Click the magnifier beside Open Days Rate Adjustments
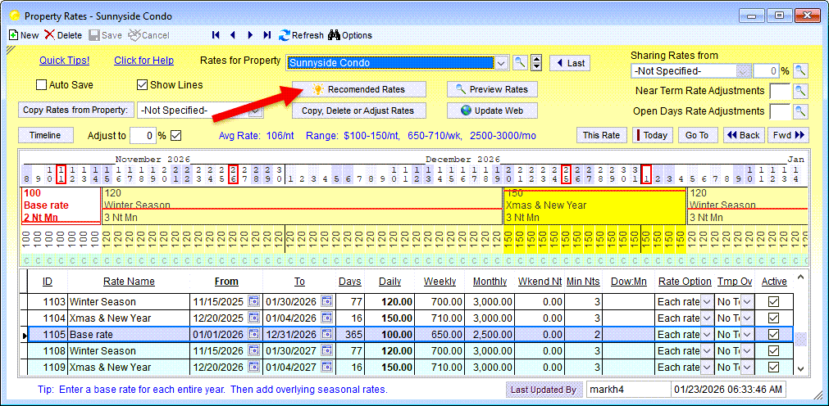 click(800, 111)
